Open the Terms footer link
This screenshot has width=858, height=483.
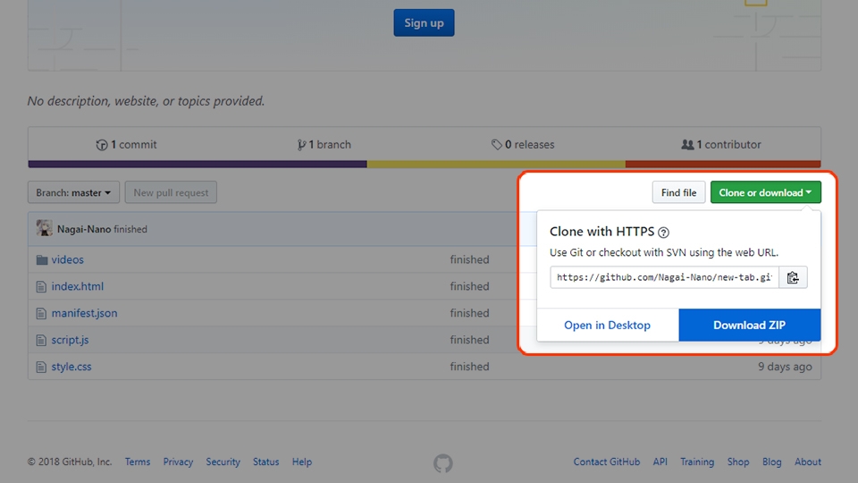138,462
